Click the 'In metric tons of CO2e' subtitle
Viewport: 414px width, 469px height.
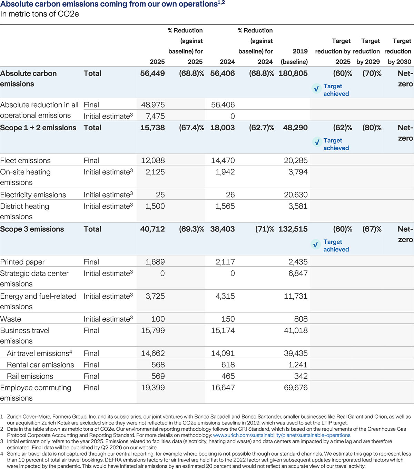click(39, 14)
